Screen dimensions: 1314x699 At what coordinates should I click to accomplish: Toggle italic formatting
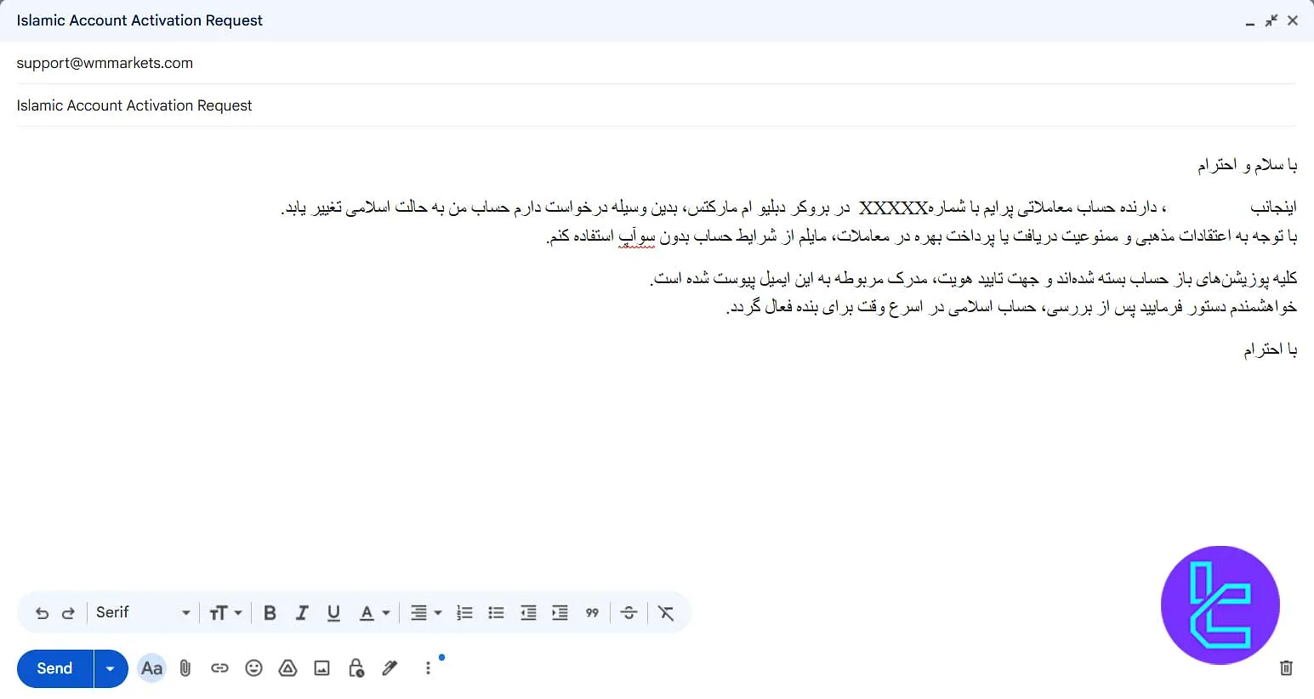302,612
